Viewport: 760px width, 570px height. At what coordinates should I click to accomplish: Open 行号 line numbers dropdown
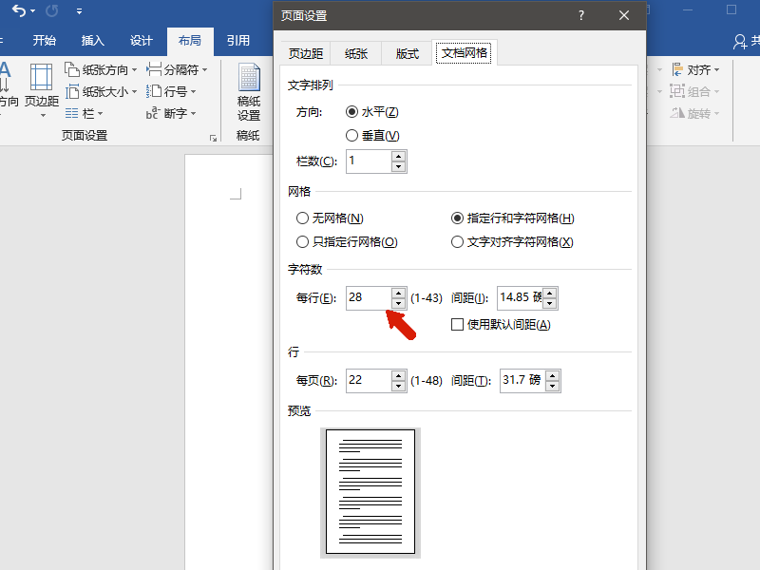point(171,91)
